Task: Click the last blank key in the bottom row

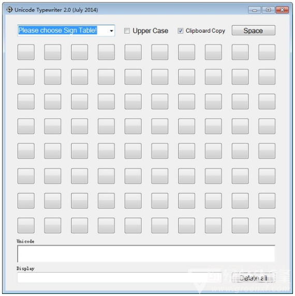Action: [x=267, y=226]
